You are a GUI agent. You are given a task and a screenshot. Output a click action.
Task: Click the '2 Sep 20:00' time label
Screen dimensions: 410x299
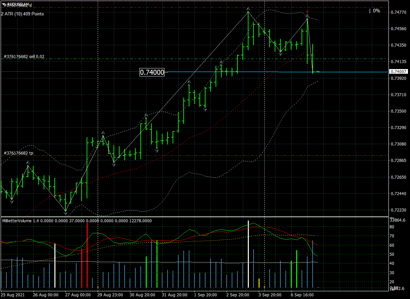point(238,295)
